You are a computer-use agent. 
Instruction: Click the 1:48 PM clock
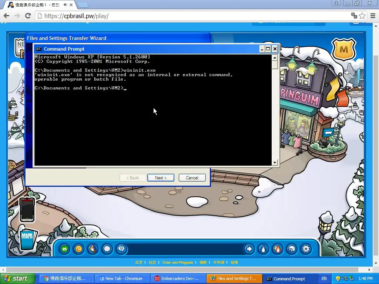coord(365,279)
